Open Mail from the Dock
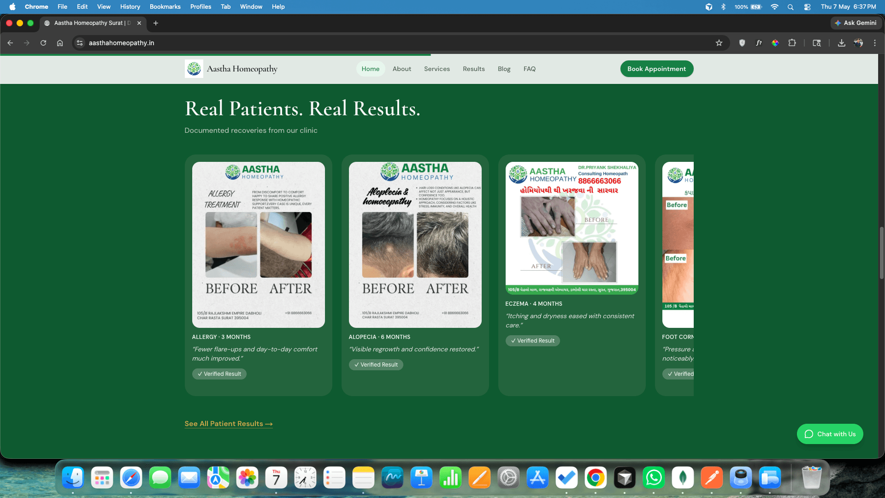 189,477
